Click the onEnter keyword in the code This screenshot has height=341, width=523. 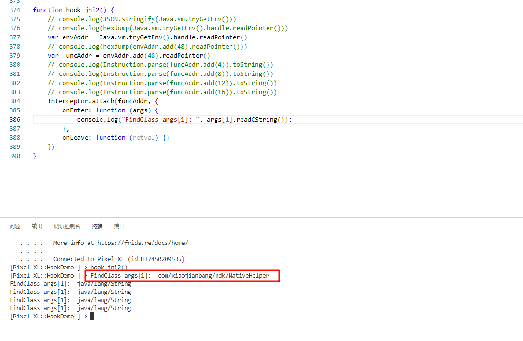[77, 110]
